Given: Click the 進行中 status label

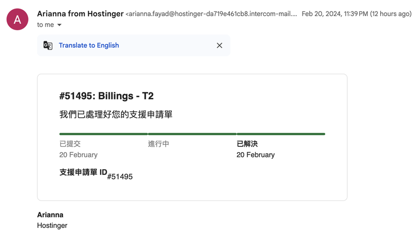Looking at the screenshot, I should click(158, 144).
